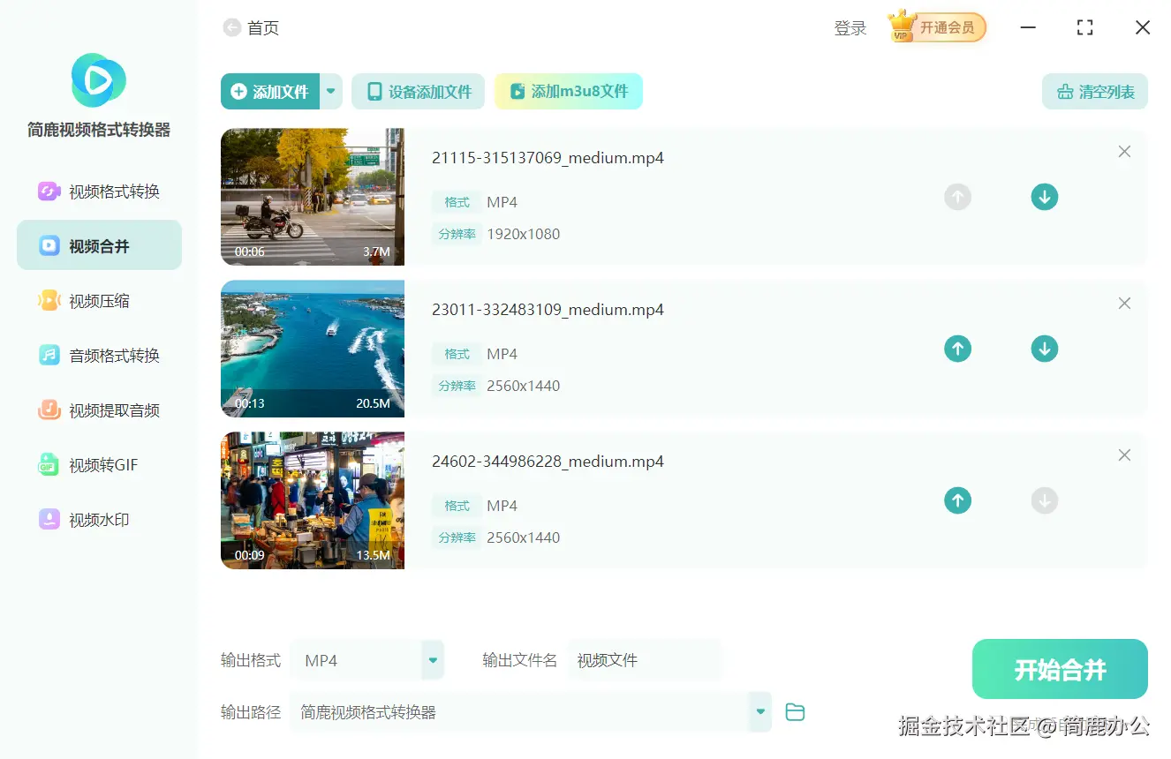Viewport: 1171px width, 759px height.
Task: Remove 23011-332483109_medium.mp4 with its X
Action: [1124, 304]
